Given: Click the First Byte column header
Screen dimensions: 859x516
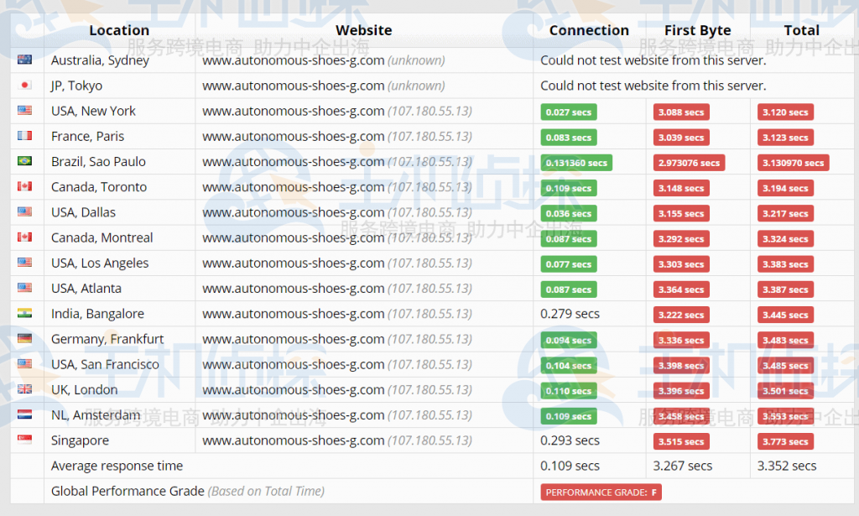Looking at the screenshot, I should (x=697, y=30).
